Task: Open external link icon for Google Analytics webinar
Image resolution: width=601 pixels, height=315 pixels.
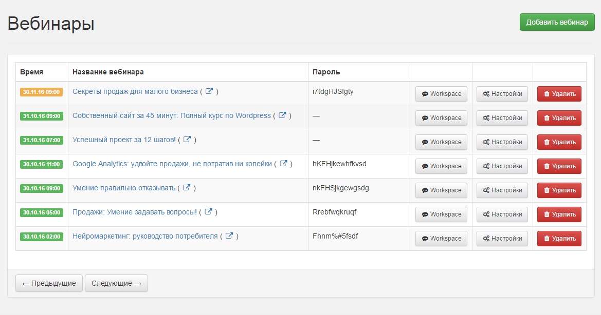Action: click(x=283, y=164)
